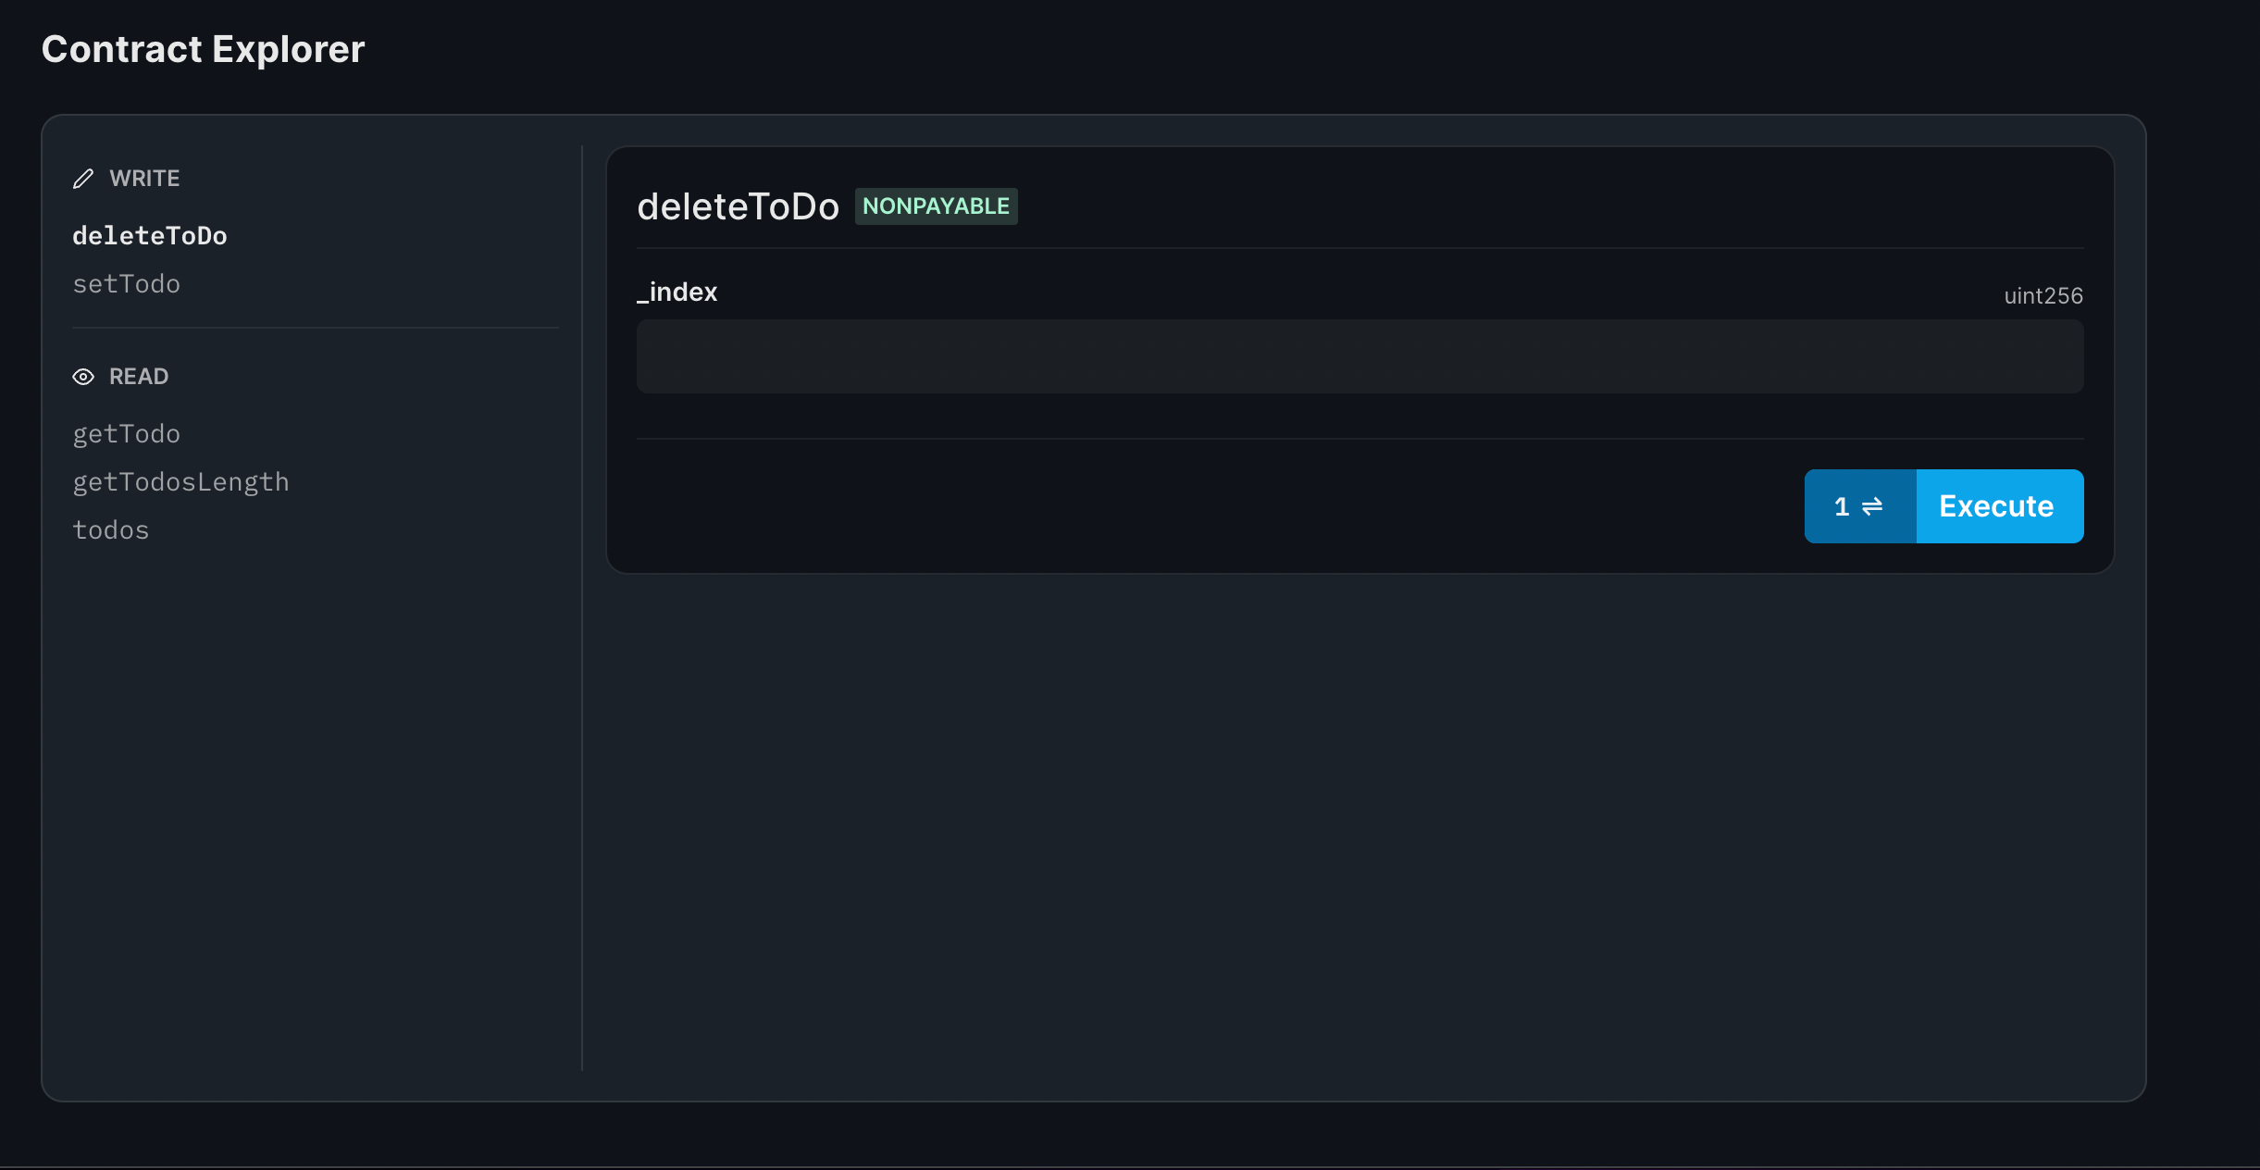Click the READ section header
The width and height of the screenshot is (2260, 1170).
tap(139, 376)
